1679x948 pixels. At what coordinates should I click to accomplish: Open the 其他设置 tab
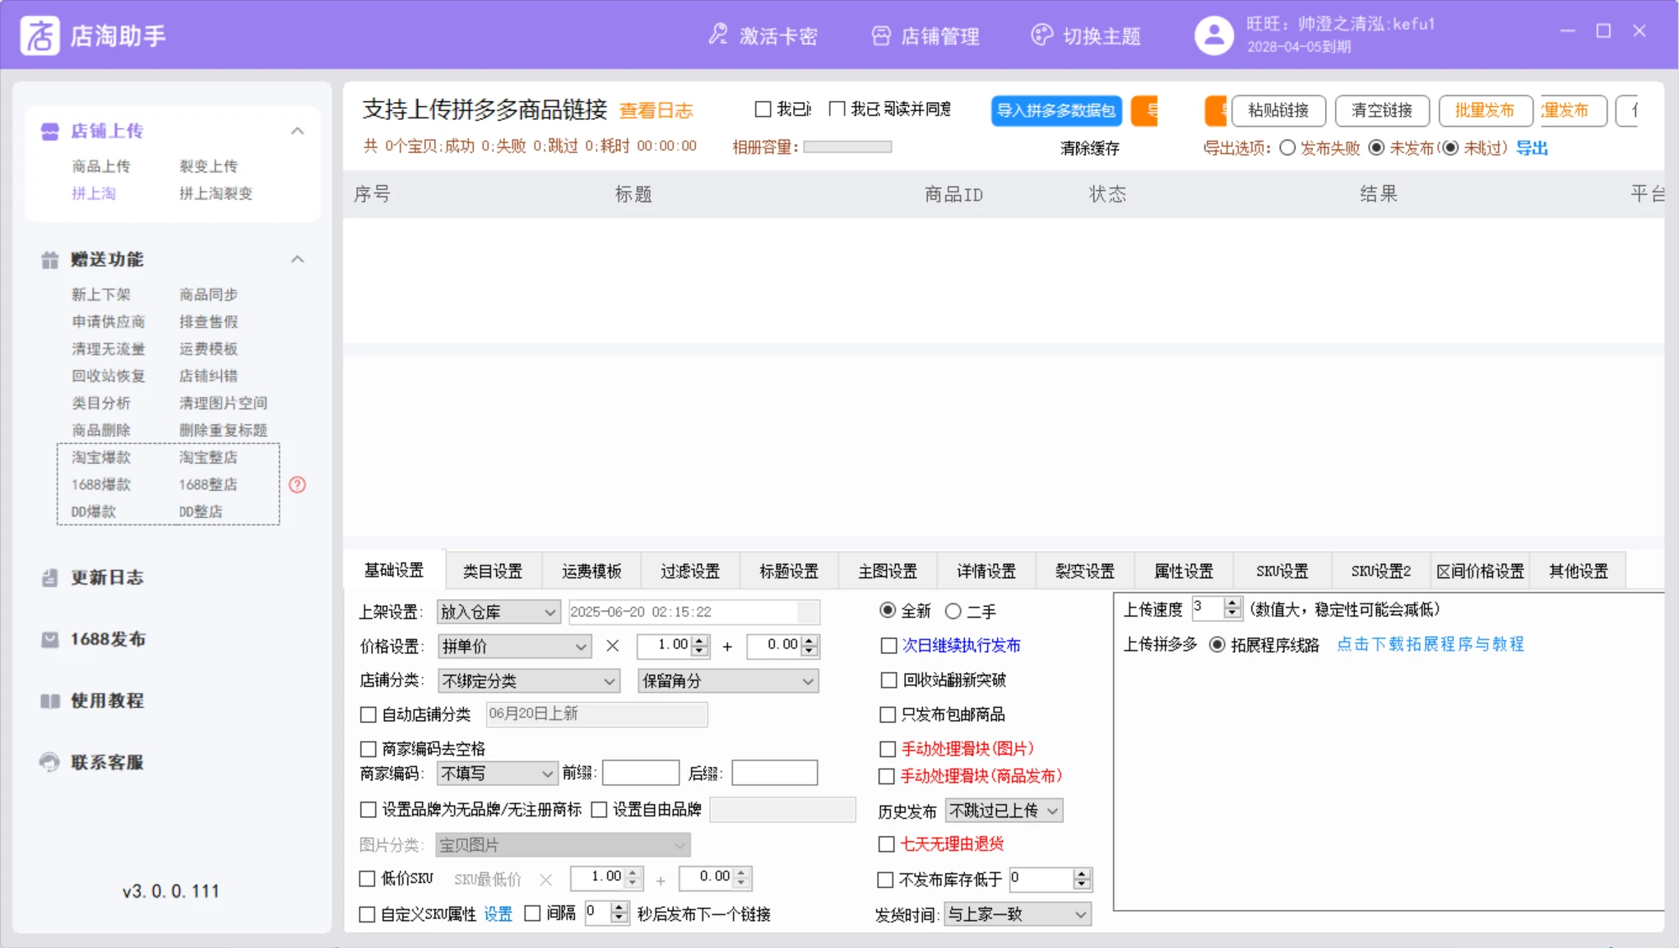(x=1579, y=571)
